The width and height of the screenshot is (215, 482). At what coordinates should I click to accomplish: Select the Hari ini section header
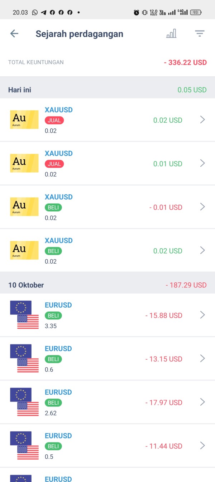[x=20, y=90]
